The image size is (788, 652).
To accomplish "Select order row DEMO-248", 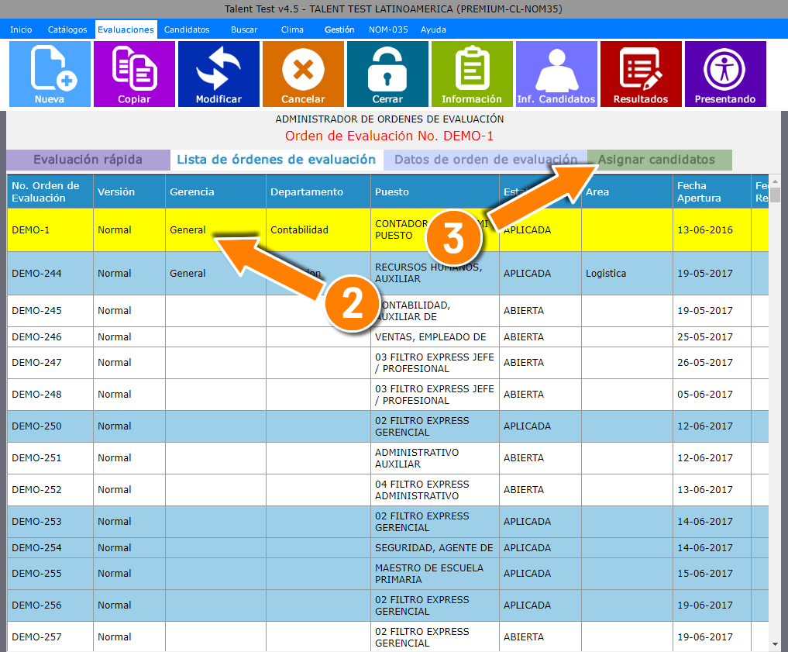I will pyautogui.click(x=387, y=395).
